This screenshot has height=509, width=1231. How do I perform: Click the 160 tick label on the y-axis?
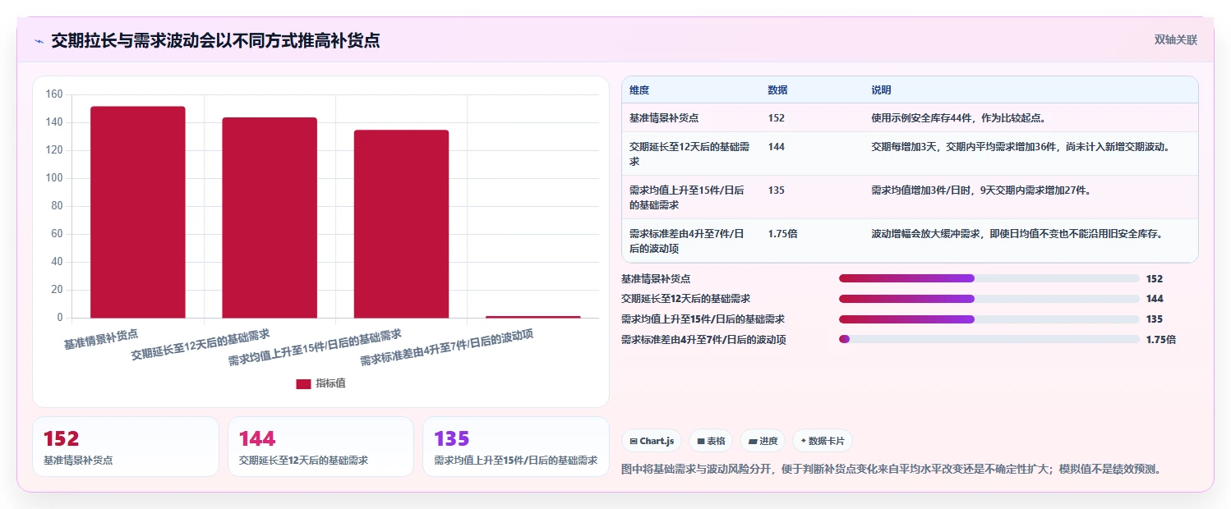(x=54, y=94)
